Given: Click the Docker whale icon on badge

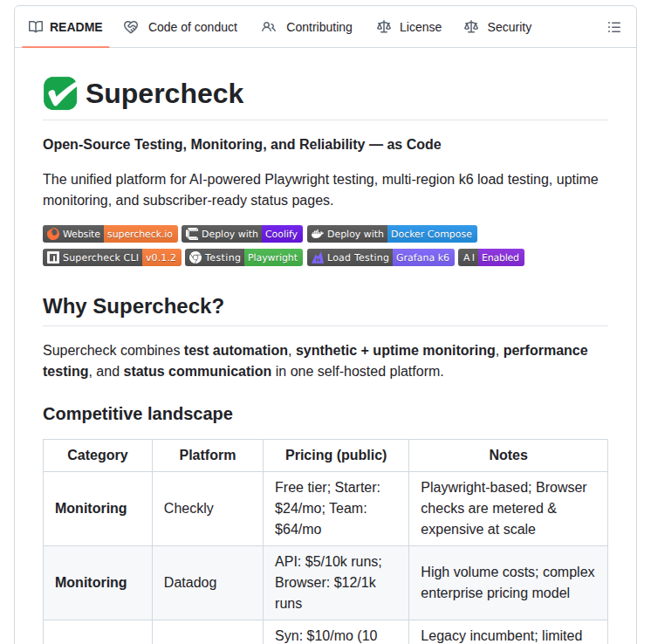Looking at the screenshot, I should [317, 234].
